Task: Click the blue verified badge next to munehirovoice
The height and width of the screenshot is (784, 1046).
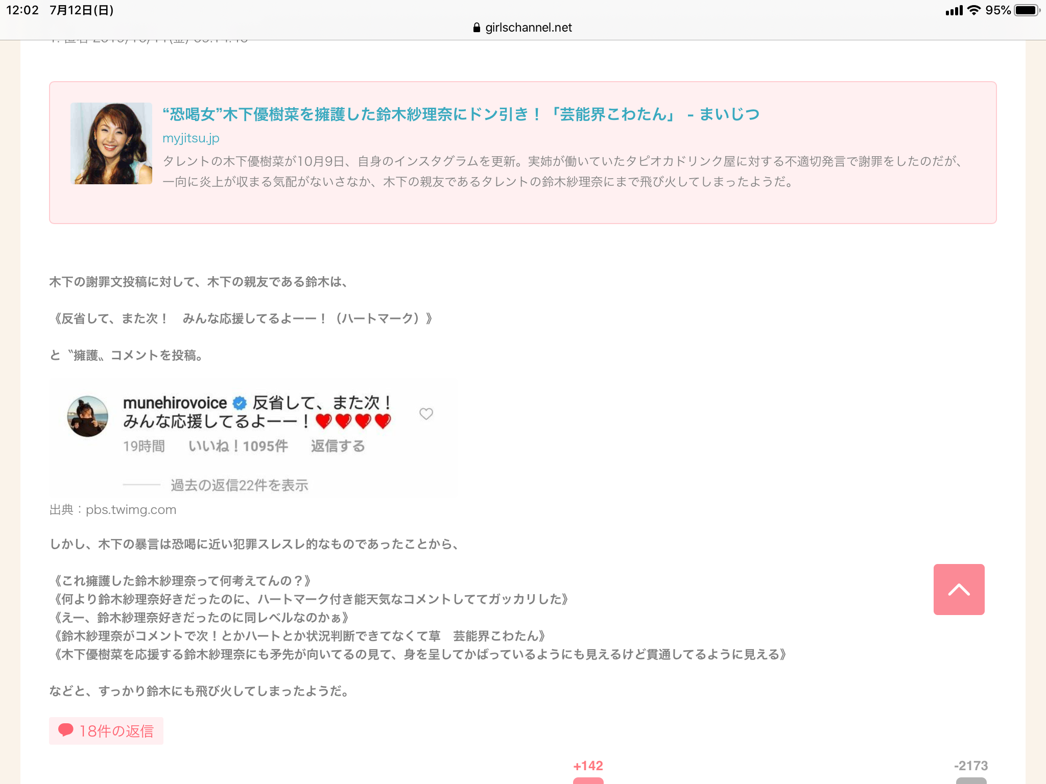Action: (240, 403)
